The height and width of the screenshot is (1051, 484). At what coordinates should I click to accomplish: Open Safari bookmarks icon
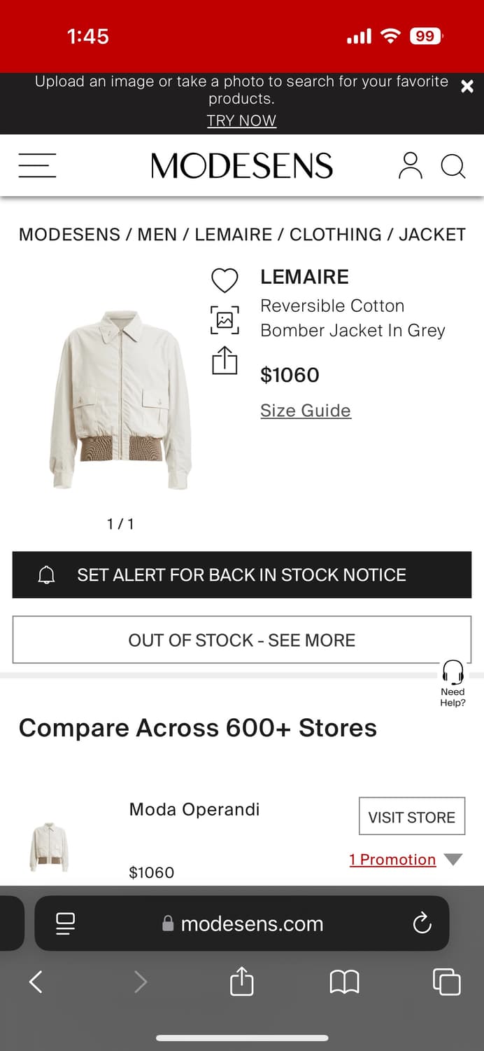pos(344,982)
